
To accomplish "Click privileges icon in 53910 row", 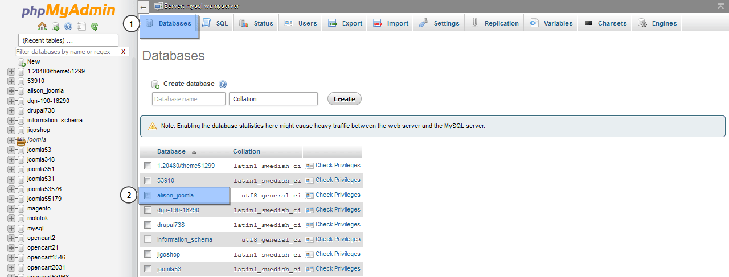I will [x=309, y=180].
